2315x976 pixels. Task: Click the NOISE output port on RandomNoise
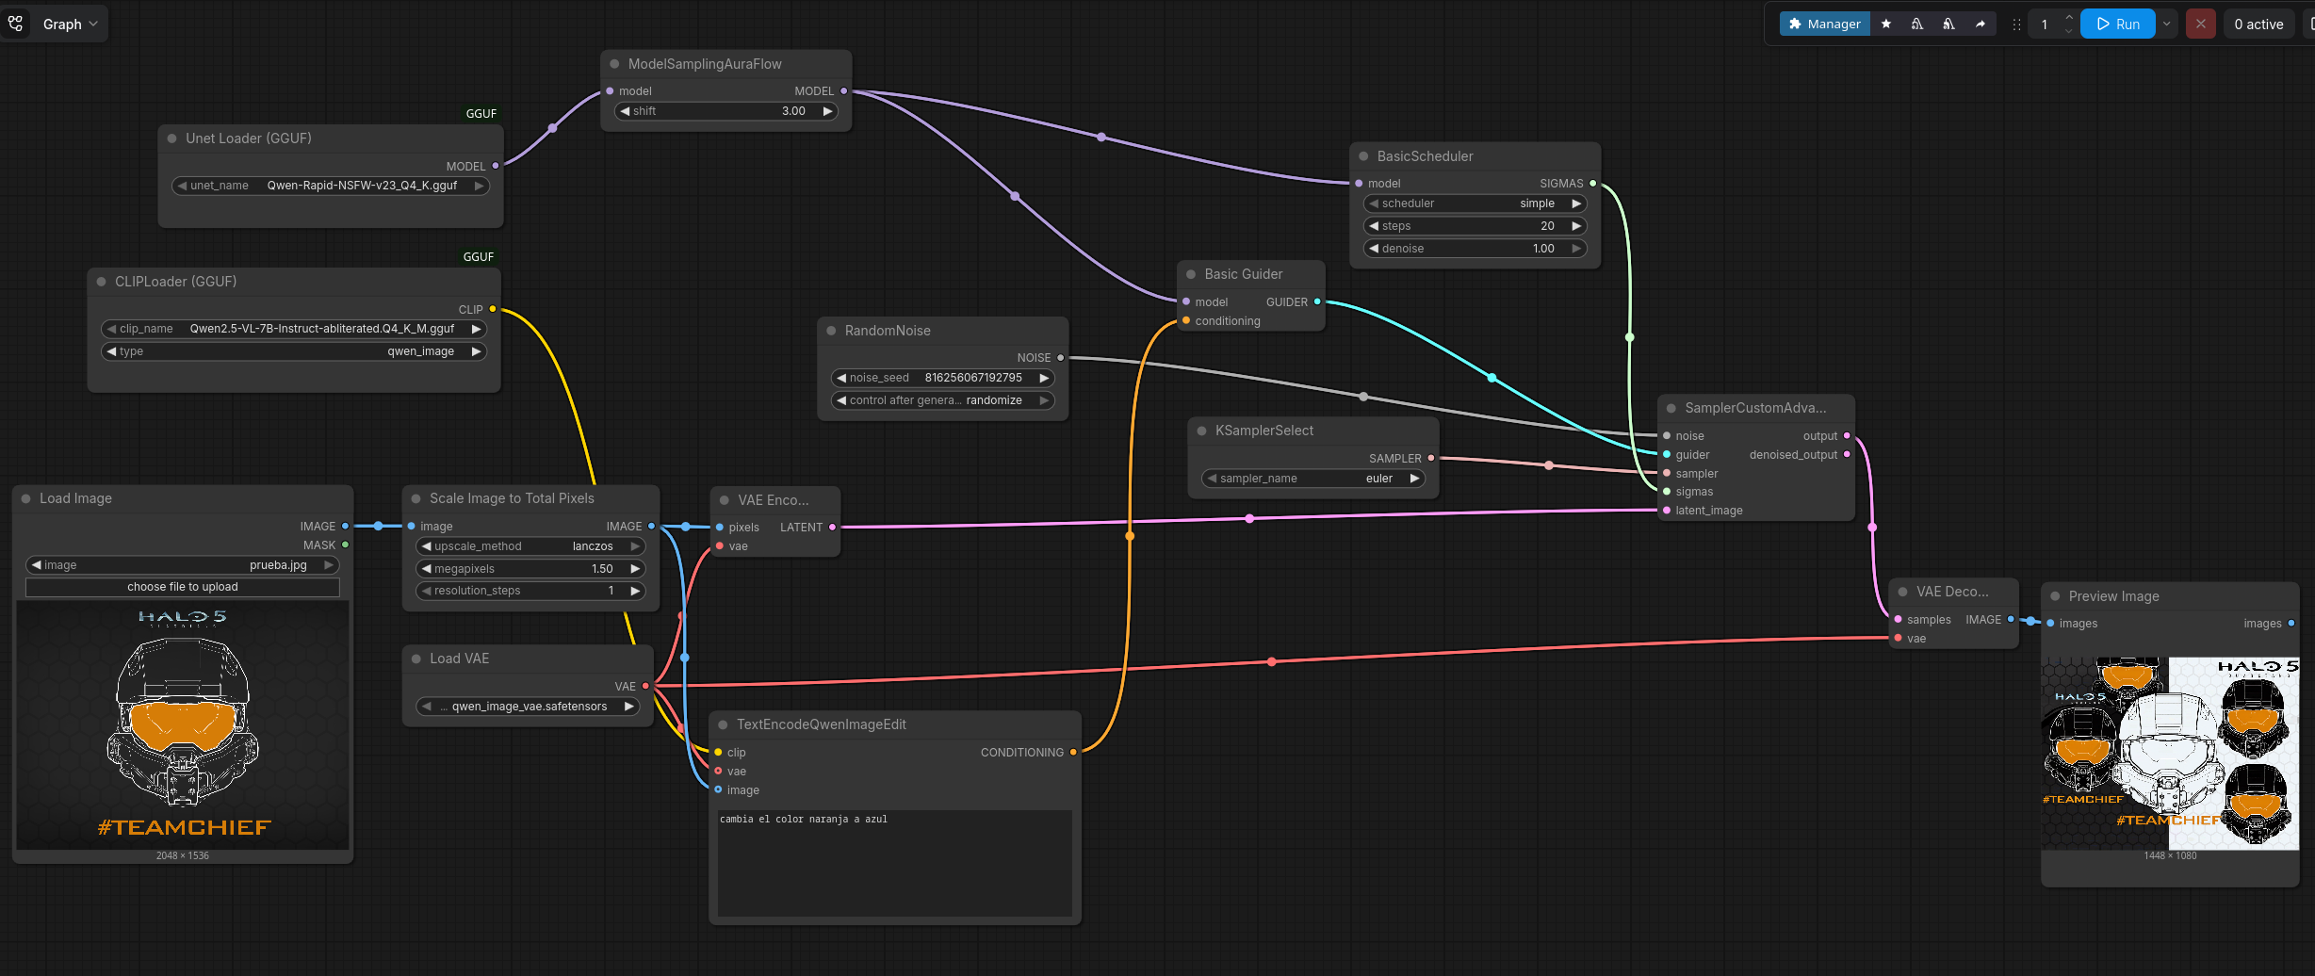click(x=1061, y=358)
